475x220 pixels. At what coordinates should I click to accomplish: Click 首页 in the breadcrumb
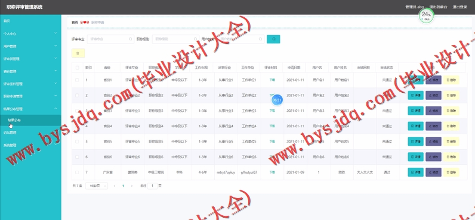[75, 23]
